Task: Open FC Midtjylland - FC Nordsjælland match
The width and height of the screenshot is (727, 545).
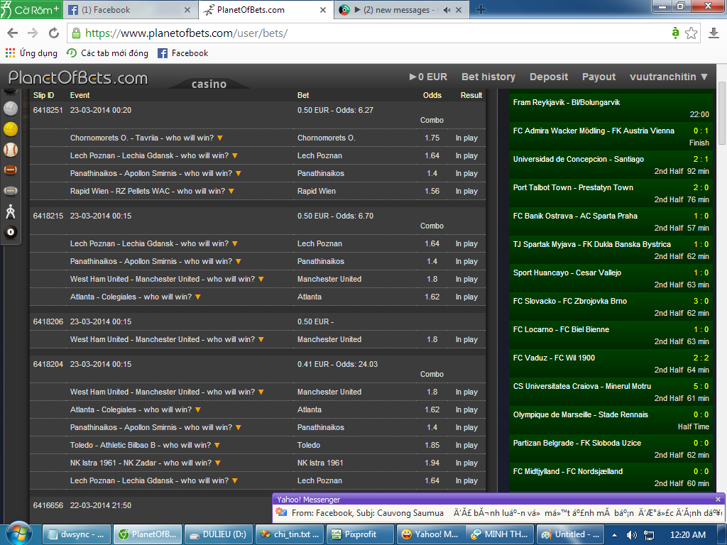Action: pos(611,477)
